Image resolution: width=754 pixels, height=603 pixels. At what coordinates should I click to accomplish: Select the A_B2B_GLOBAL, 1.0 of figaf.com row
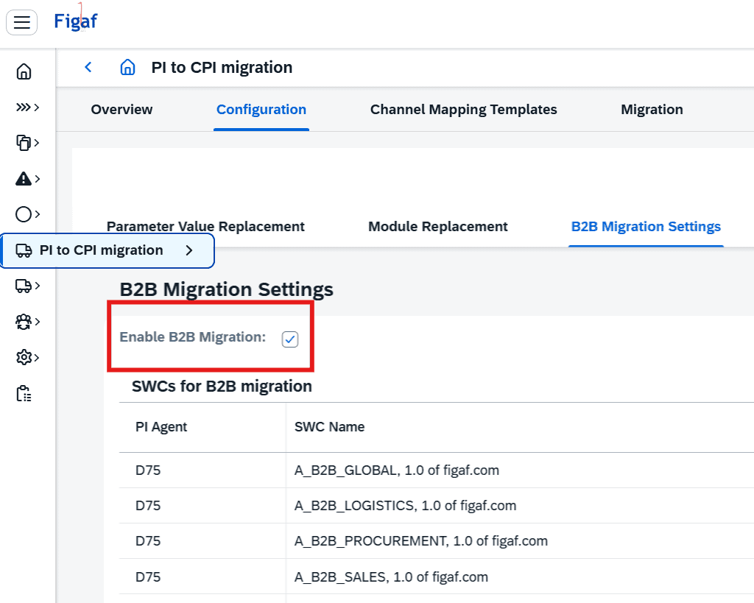(437, 470)
